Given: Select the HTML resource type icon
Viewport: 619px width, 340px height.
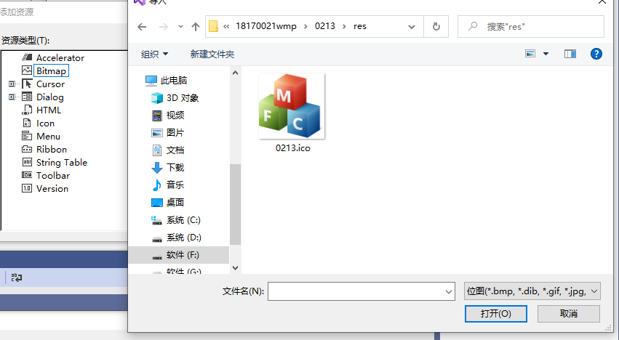Looking at the screenshot, I should 27,110.
